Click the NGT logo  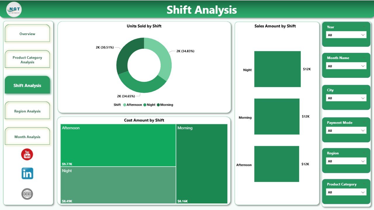pyautogui.click(x=13, y=9)
